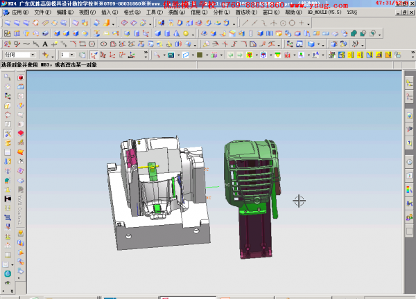The width and height of the screenshot is (416, 299).
Task: Create a cone primitive
Action: pyautogui.click(x=176, y=33)
